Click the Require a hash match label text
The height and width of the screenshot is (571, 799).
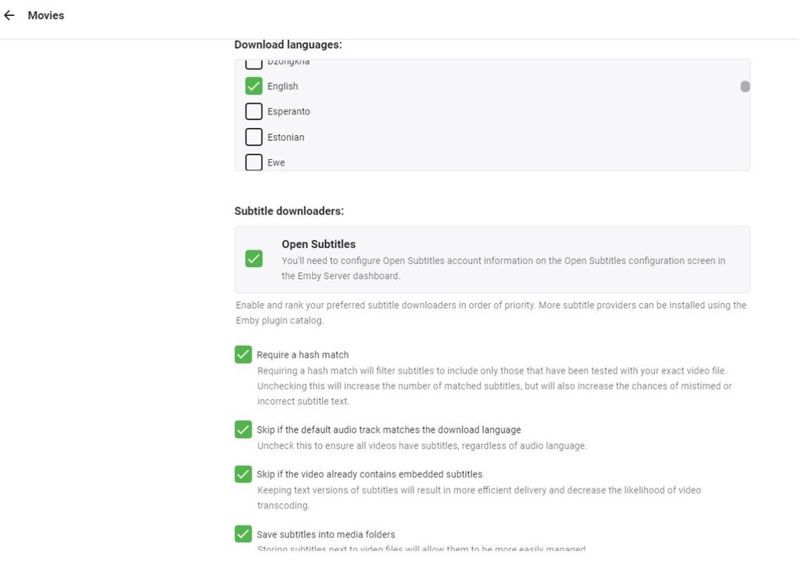point(302,354)
